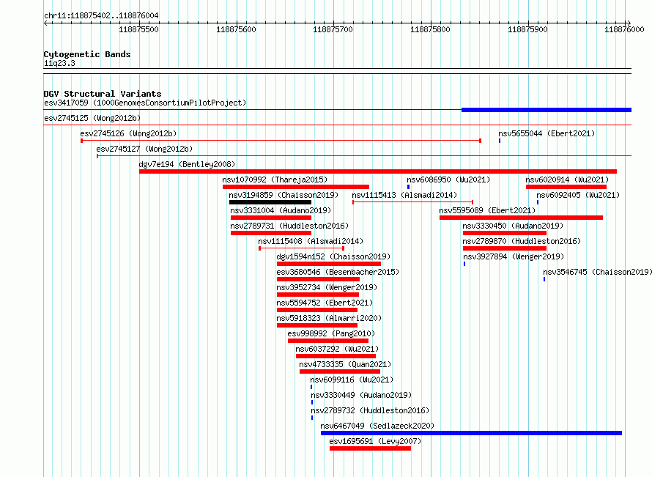Click the nsv3194859 (Chaisson2019) label
Screen dimensions: 652x477
click(x=284, y=195)
